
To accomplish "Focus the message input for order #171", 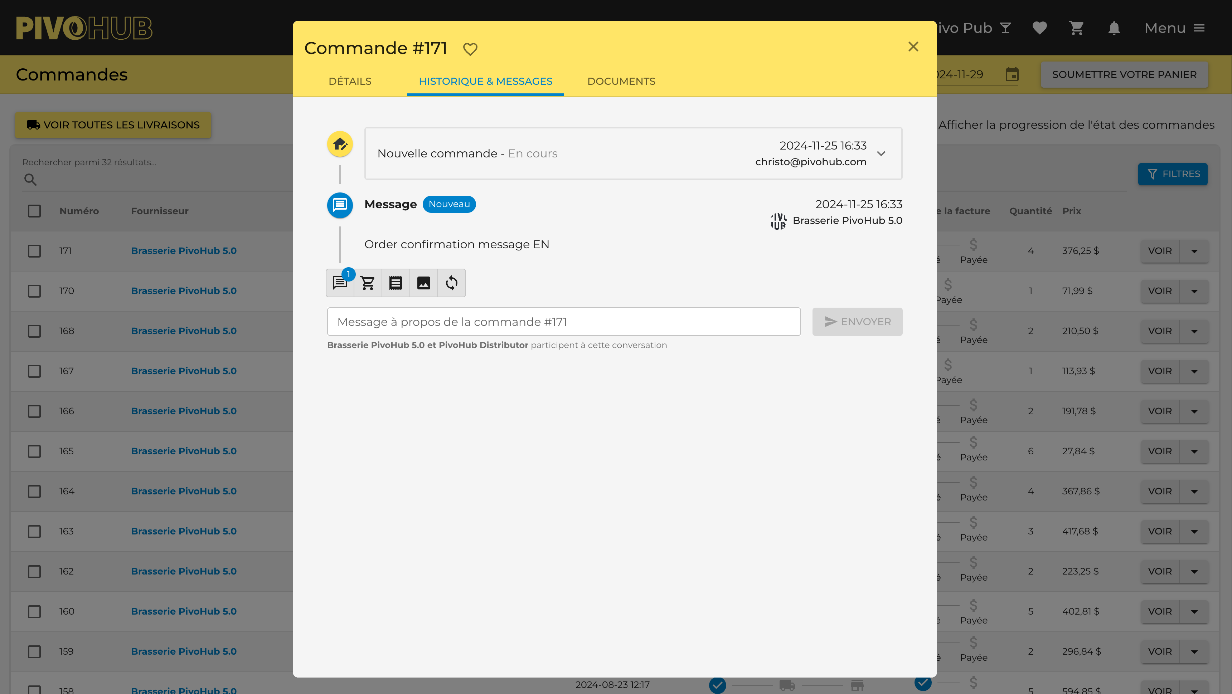I will 563,322.
